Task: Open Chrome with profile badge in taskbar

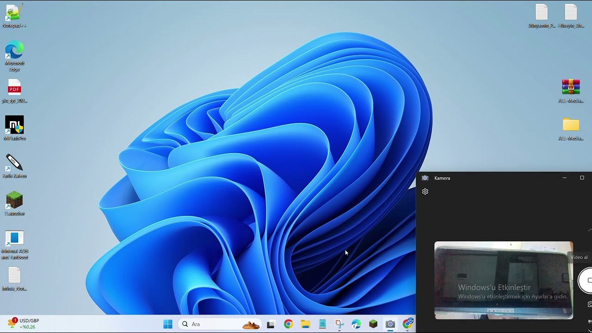Action: tap(407, 324)
